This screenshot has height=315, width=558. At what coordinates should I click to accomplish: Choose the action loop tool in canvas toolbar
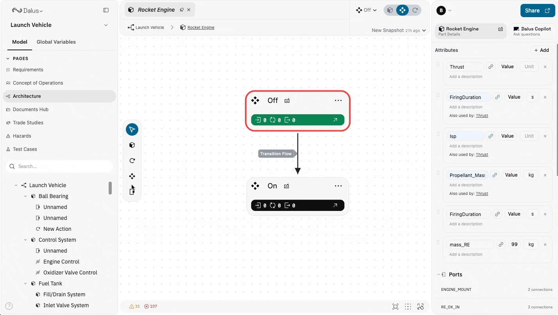pos(132,161)
